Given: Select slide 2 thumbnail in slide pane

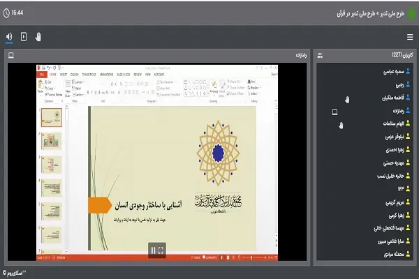Looking at the screenshot, I should click(52, 141).
